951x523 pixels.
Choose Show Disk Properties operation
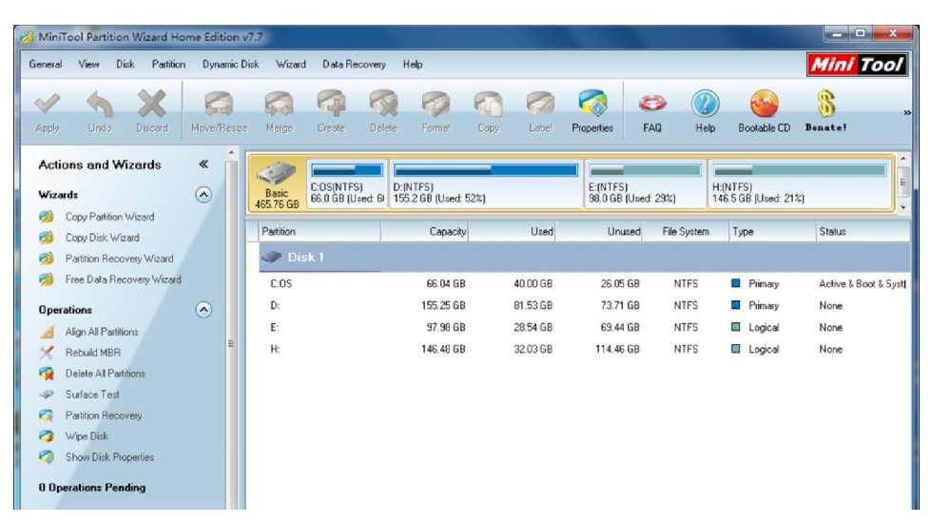click(109, 456)
